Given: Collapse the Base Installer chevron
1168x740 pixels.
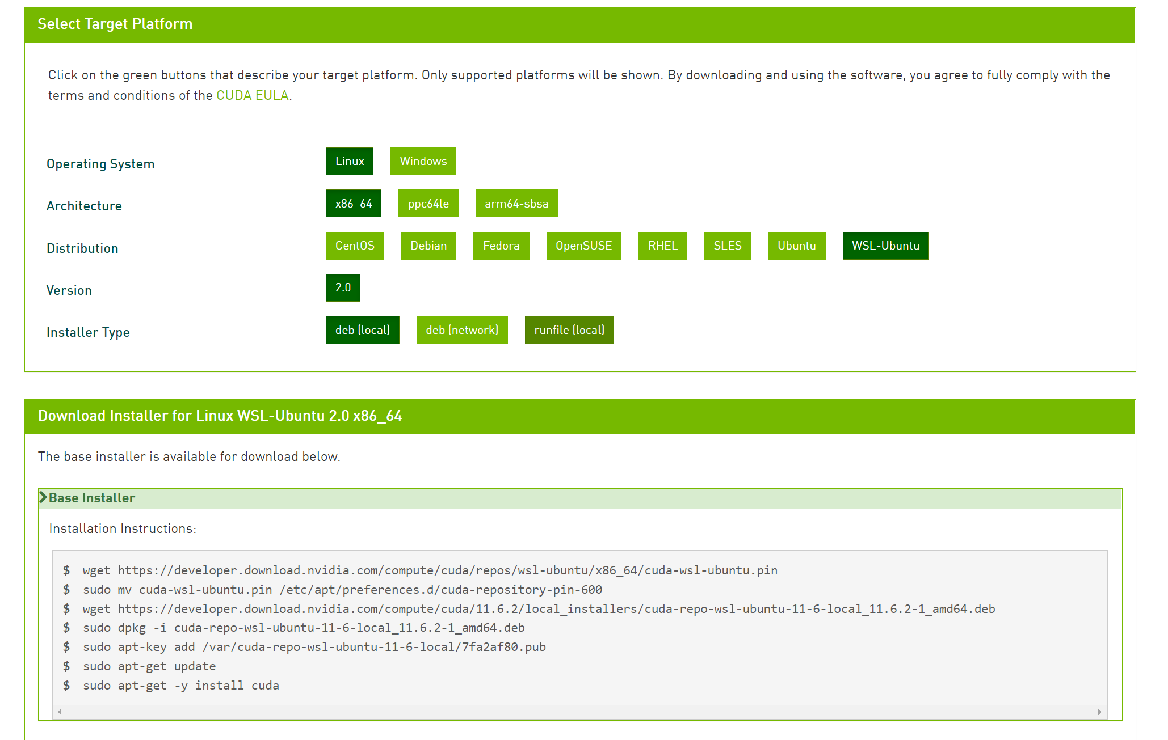Looking at the screenshot, I should 43,497.
